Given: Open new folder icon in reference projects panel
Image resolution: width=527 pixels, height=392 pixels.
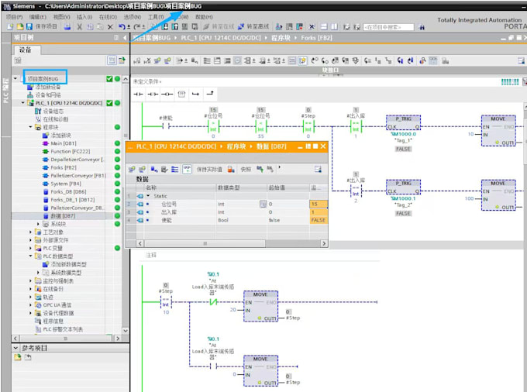Looking at the screenshot, I should (x=18, y=357).
